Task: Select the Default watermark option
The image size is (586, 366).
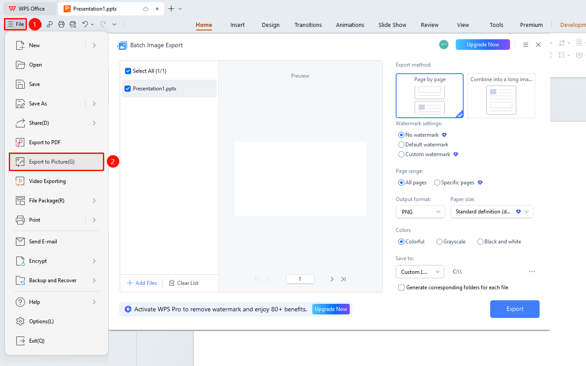Action: [401, 145]
